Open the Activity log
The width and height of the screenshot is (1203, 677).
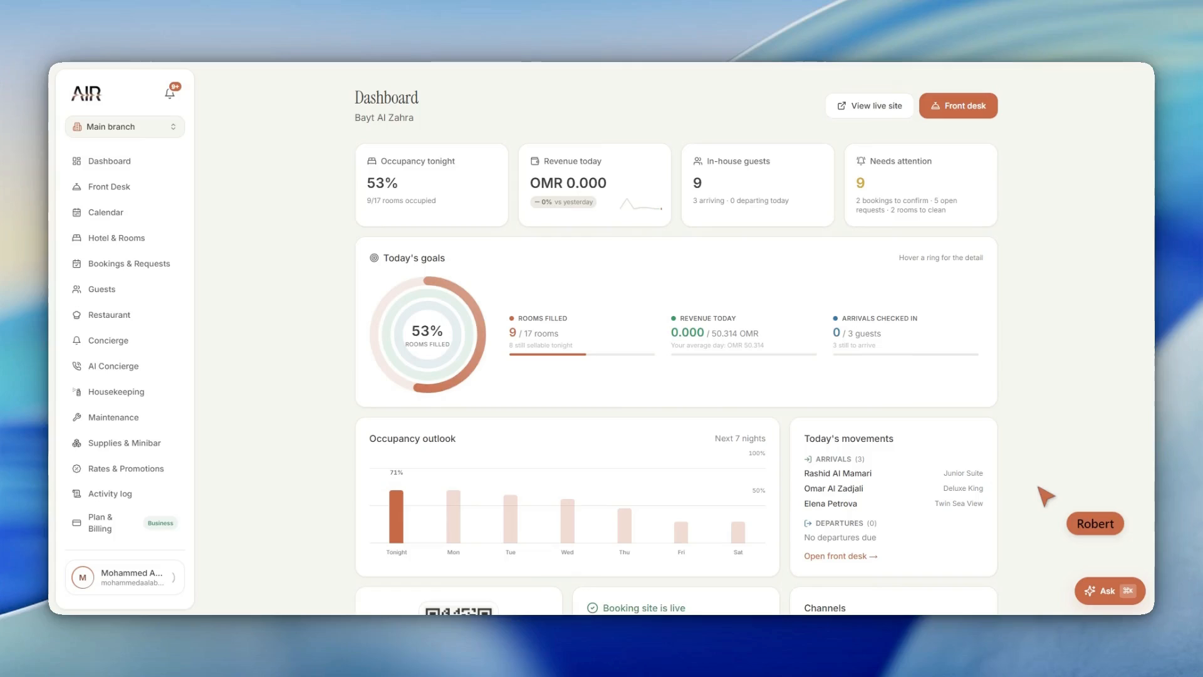(125, 494)
